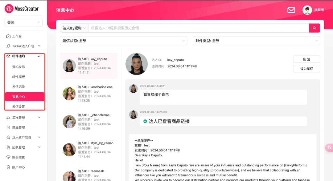Click the 回复 reply button
The image size is (333, 181).
coord(306,59)
